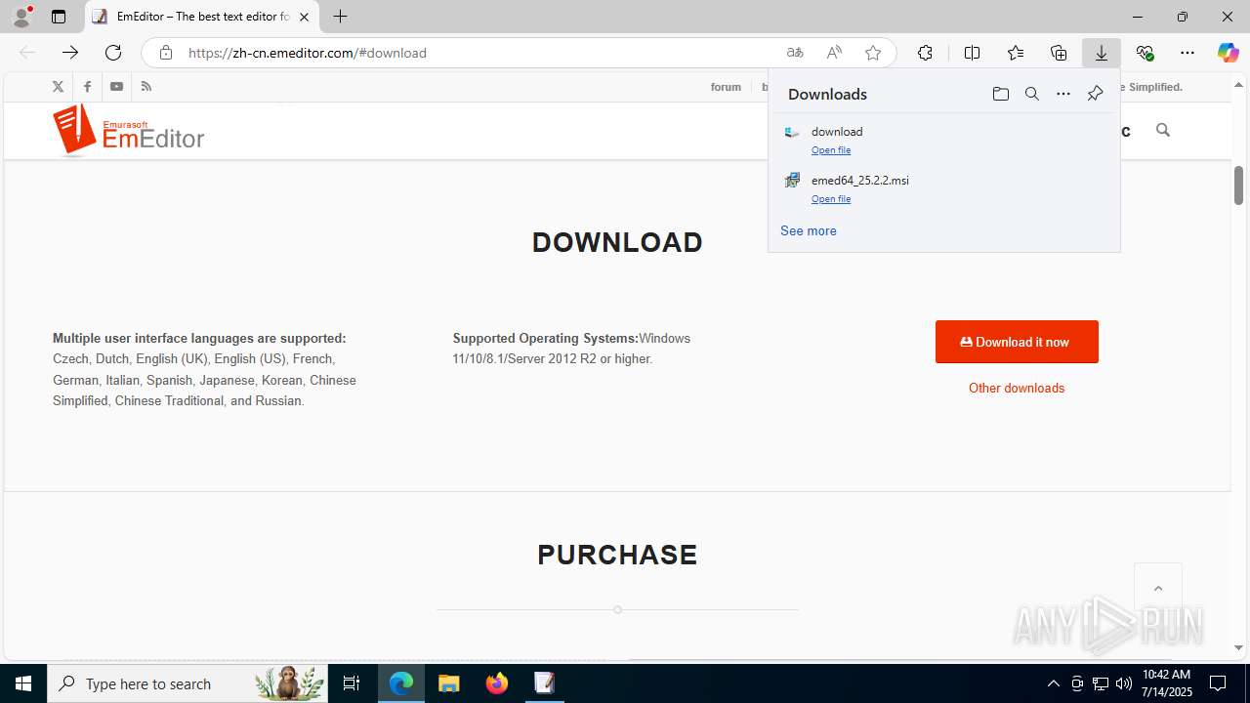Open the Copilot sidebar icon
1250x703 pixels.
click(x=1228, y=53)
